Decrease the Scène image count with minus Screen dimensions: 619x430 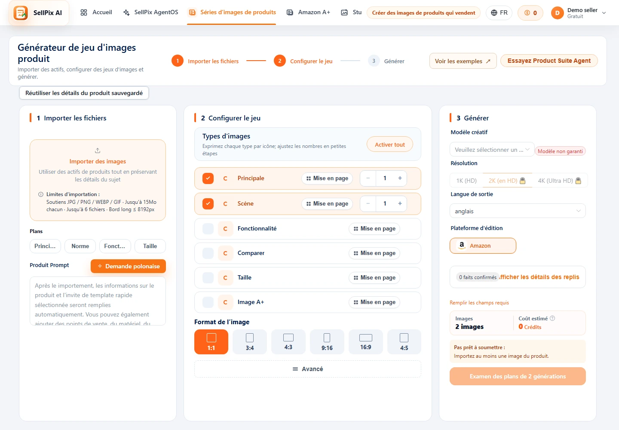(x=368, y=203)
